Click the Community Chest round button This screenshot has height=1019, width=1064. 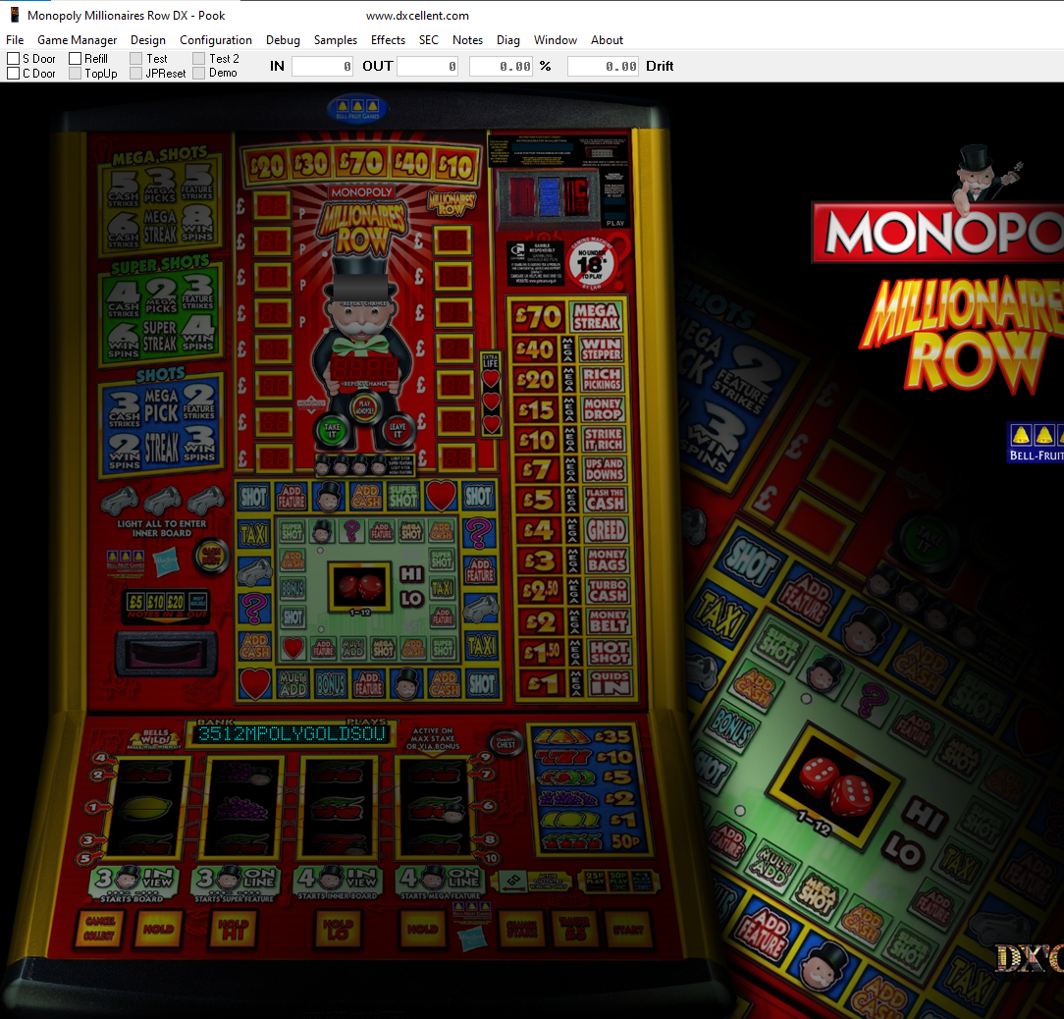(x=505, y=743)
